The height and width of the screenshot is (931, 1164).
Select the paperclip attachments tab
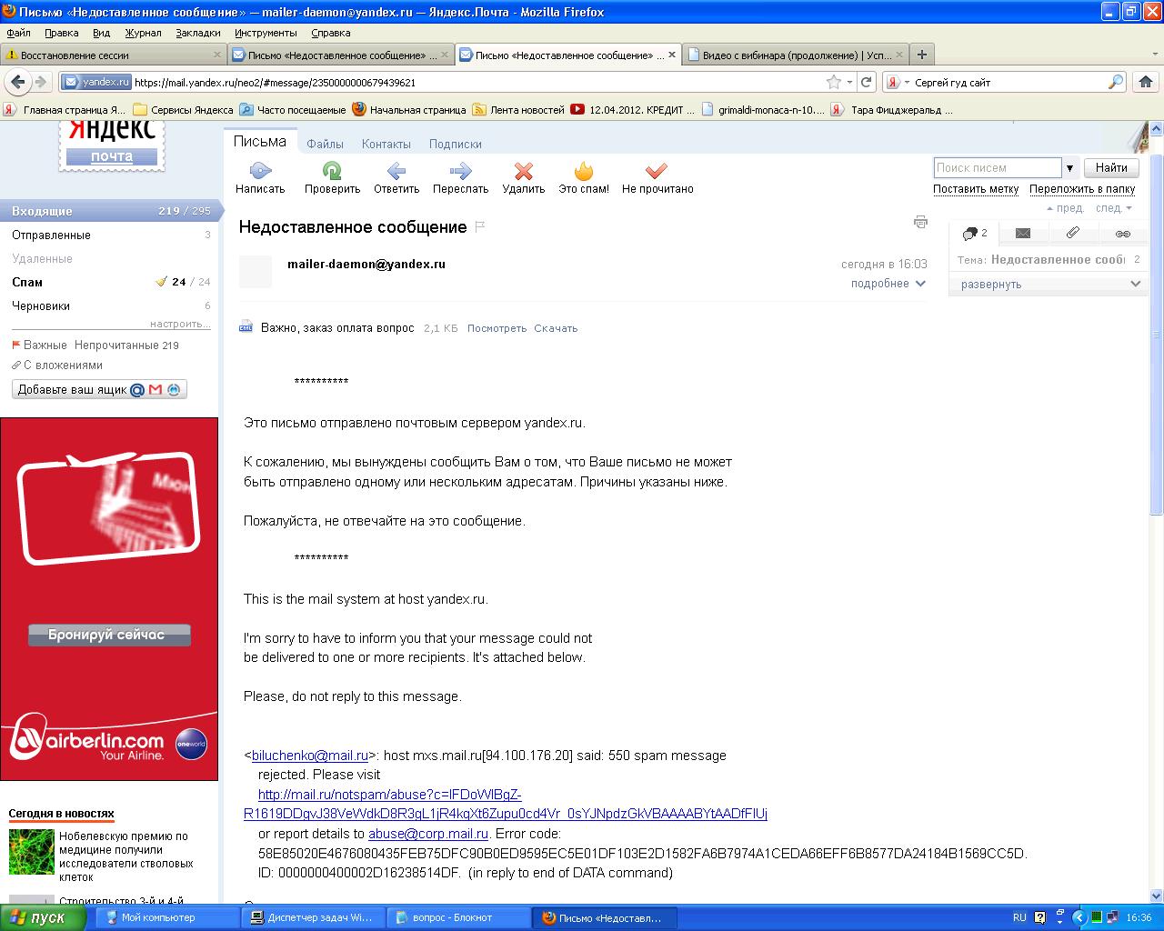pos(1073,234)
